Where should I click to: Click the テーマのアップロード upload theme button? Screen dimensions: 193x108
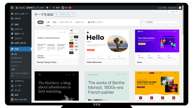[65, 15]
